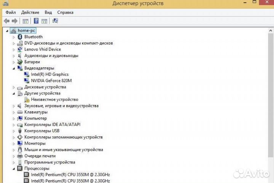
Task: Expand the Клавиатуры category arrow
Action: tap(14, 112)
